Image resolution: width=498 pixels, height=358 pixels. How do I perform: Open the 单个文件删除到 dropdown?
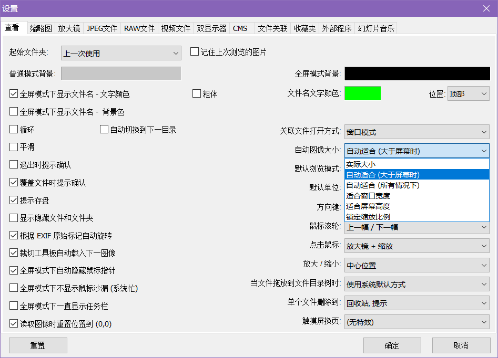416,303
